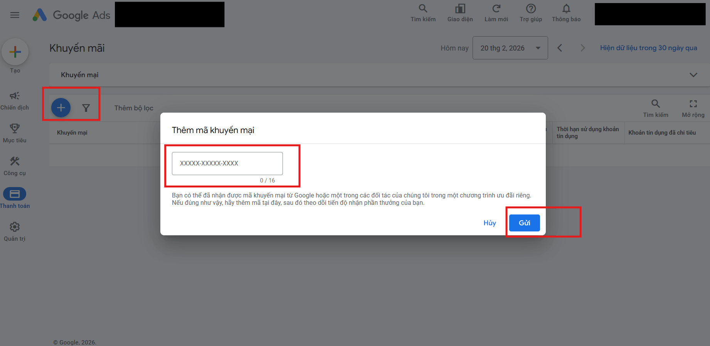Open the Trợ giúp help icon
710x346 pixels.
[531, 13]
